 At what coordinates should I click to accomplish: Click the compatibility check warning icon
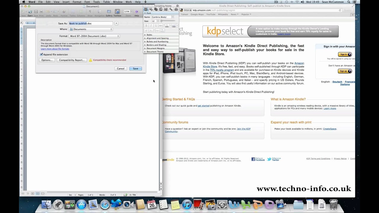point(91,60)
